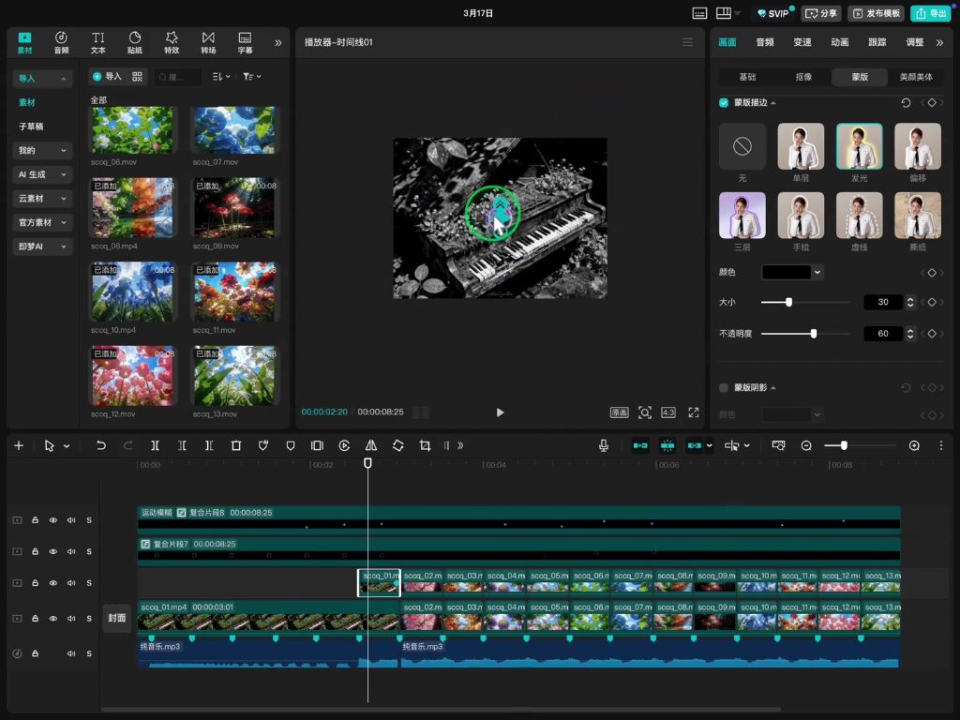Toggle the 蒙版描边 checkbox
The height and width of the screenshot is (720, 960).
(724, 103)
